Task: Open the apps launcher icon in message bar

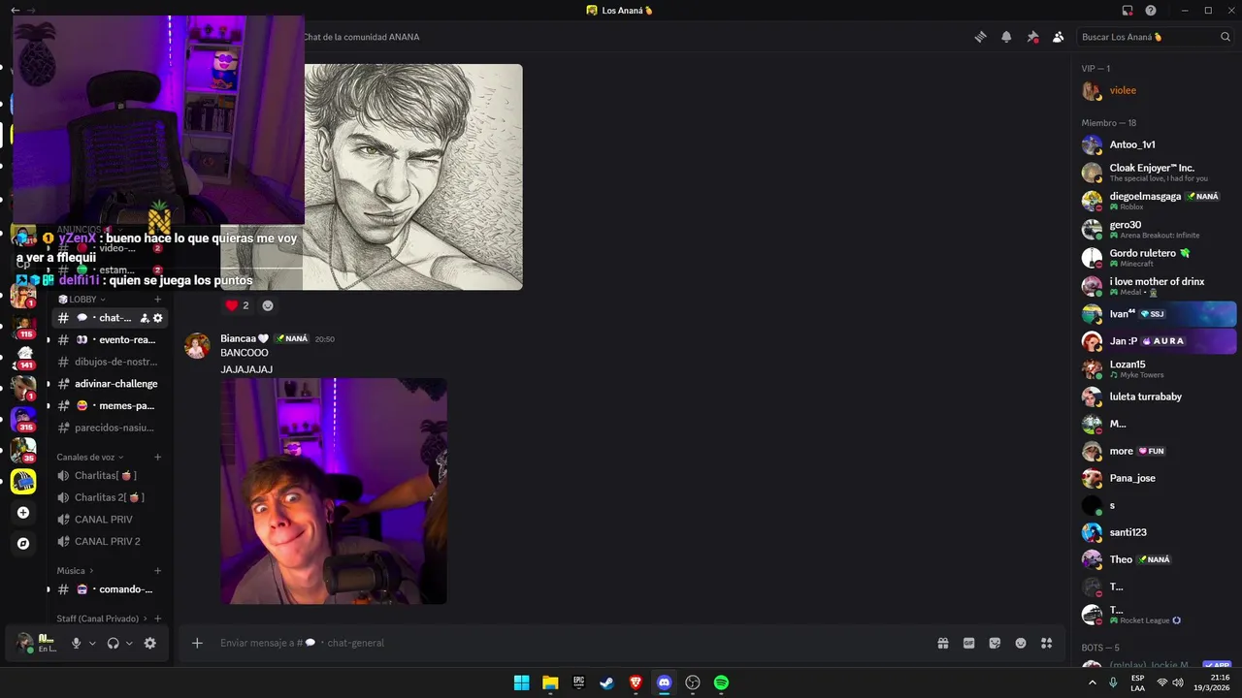Action: [1046, 643]
